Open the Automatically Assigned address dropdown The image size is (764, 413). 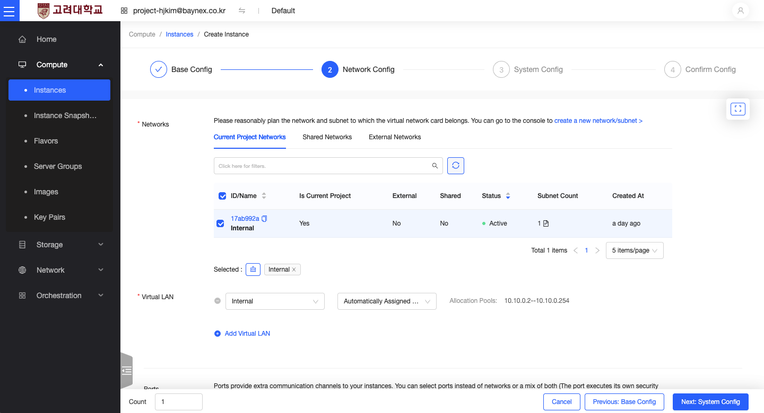click(387, 301)
